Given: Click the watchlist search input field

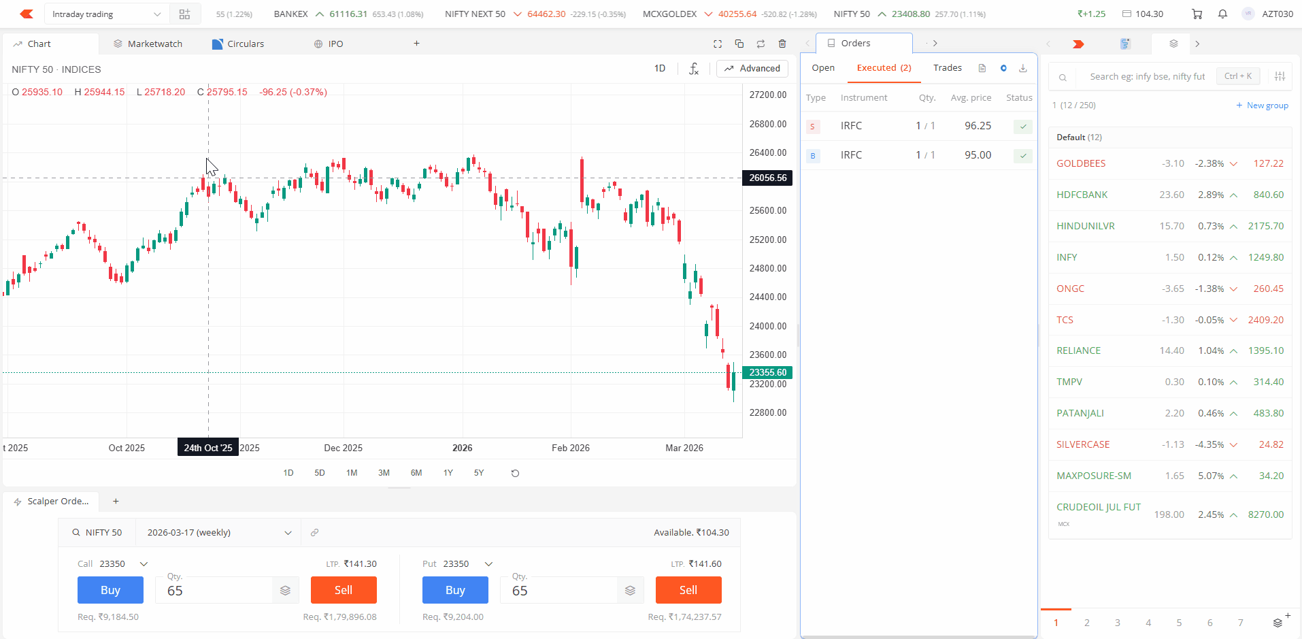Looking at the screenshot, I should [1147, 77].
